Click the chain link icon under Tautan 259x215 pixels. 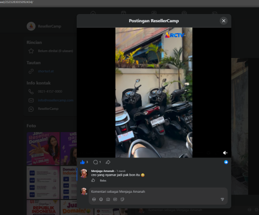pos(31,71)
